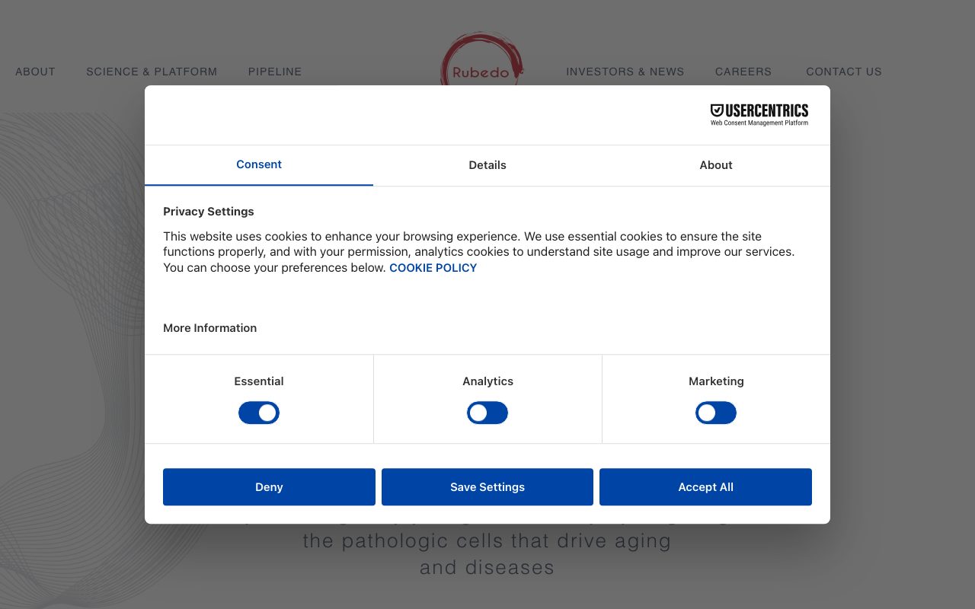The height and width of the screenshot is (609, 975).
Task: Open the Cookie Policy link
Action: (433, 268)
